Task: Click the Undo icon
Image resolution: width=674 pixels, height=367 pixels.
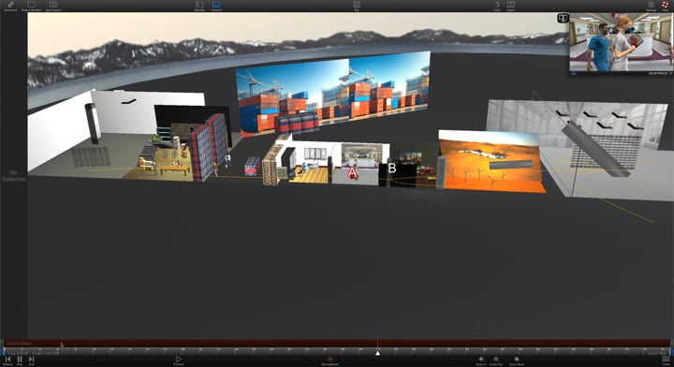Action: [x=497, y=5]
